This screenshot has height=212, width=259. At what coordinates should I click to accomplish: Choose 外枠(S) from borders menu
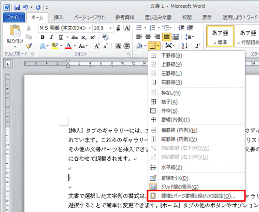coord(196,111)
